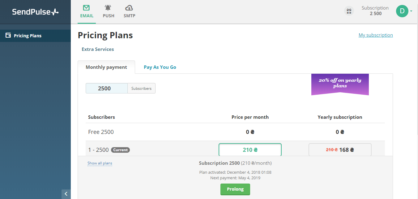Open the Extra Services link

click(x=98, y=49)
